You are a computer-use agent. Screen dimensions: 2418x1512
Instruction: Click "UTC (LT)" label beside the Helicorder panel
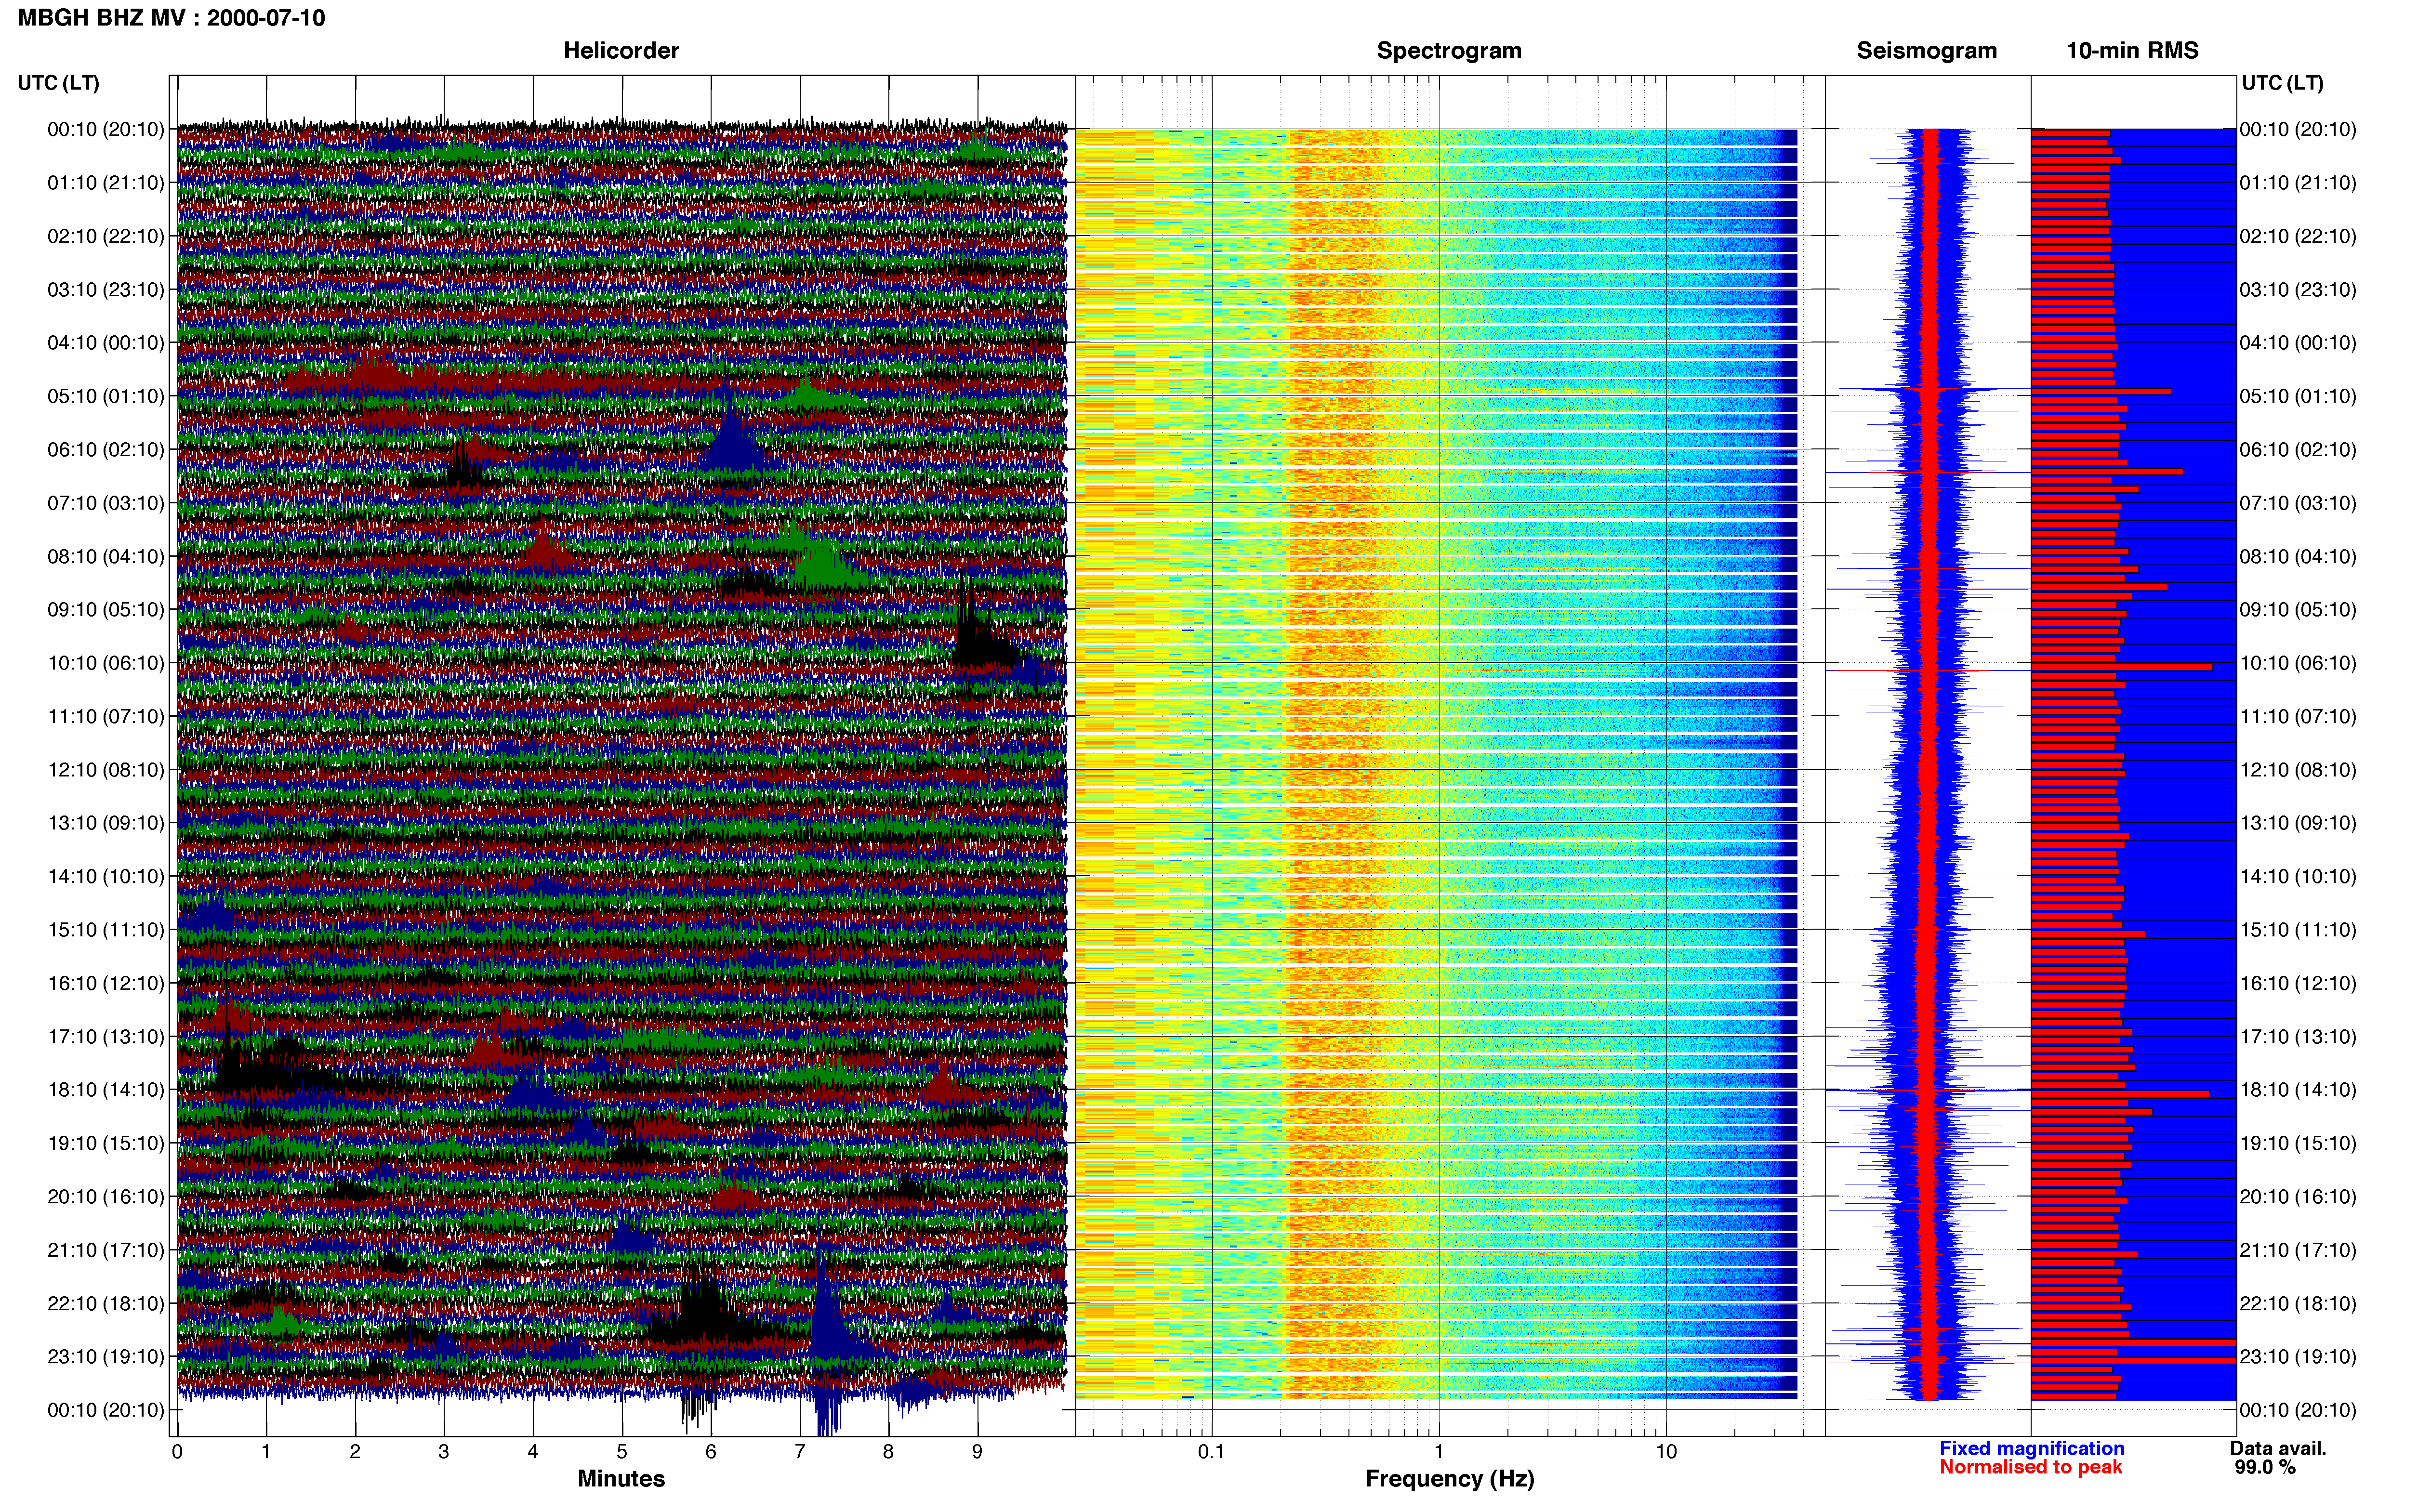(x=58, y=83)
